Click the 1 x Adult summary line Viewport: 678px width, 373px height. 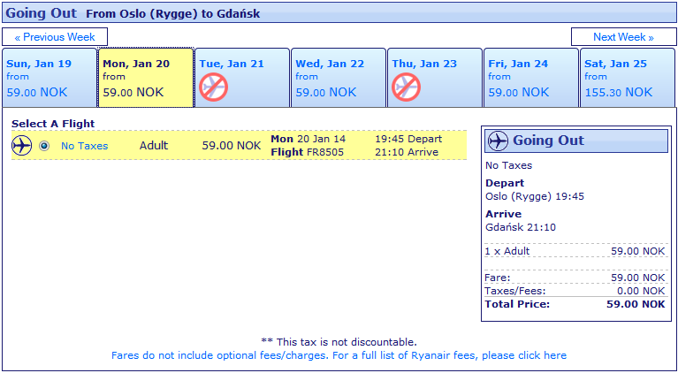coord(575,251)
